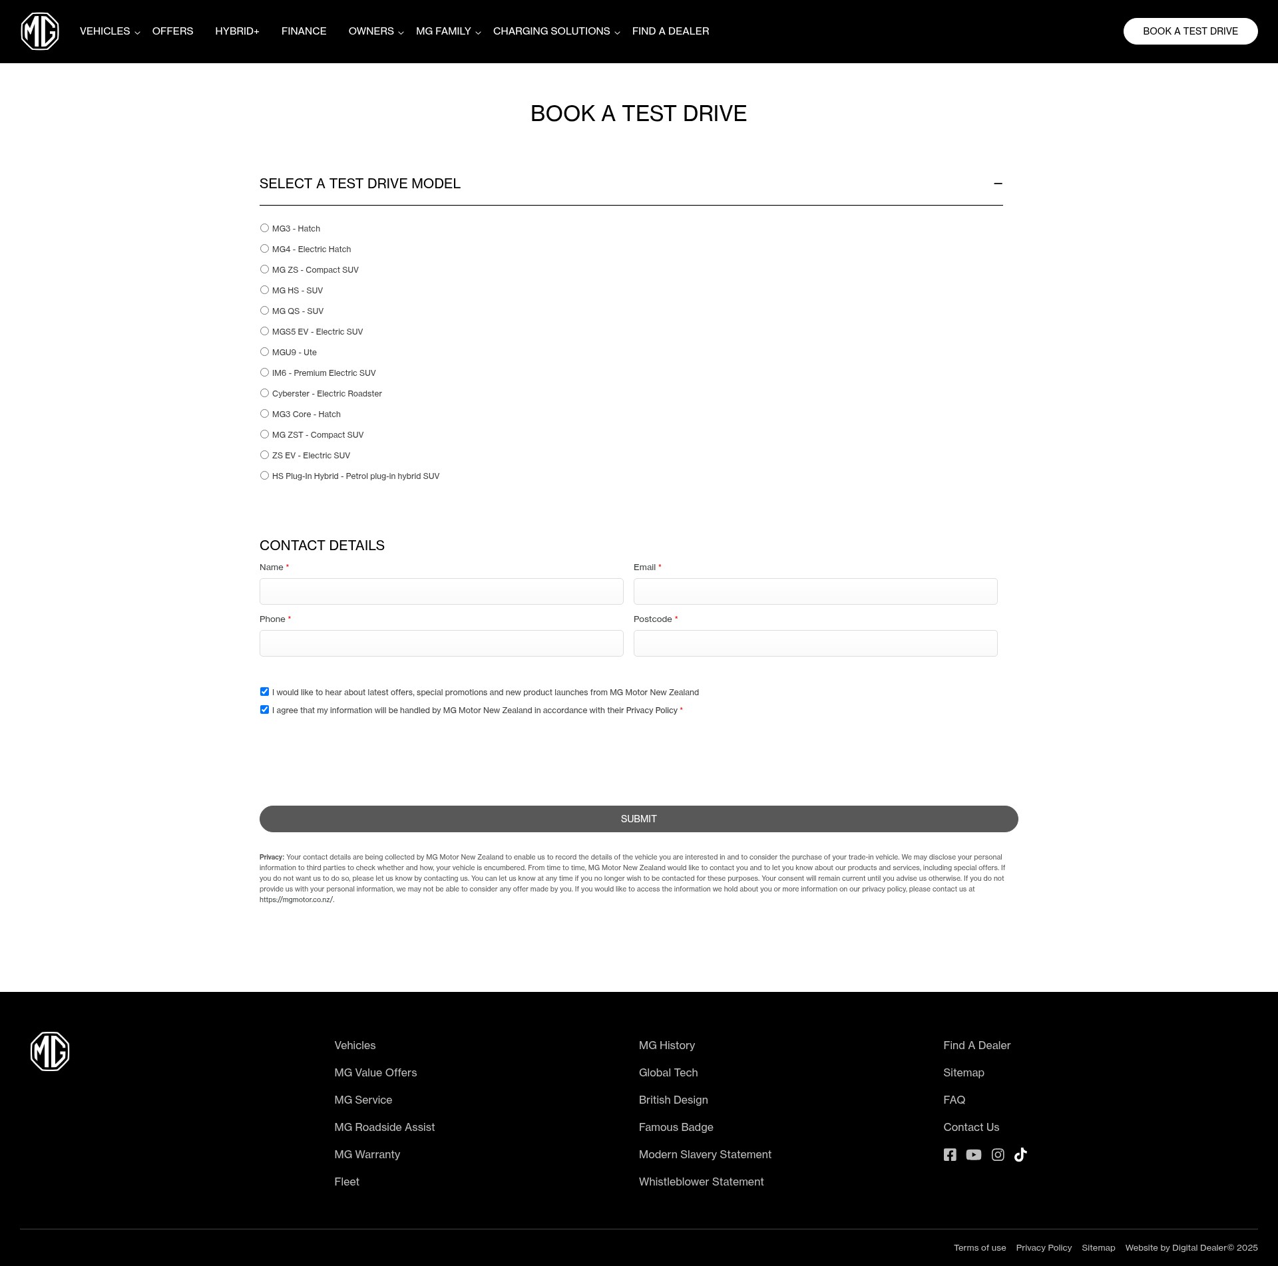Image resolution: width=1278 pixels, height=1266 pixels.
Task: Open the Finance menu item
Action: click(x=304, y=31)
